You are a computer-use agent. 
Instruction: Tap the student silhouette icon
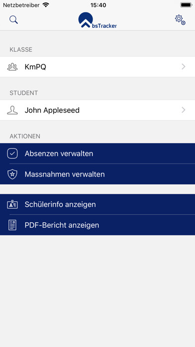coord(12,110)
